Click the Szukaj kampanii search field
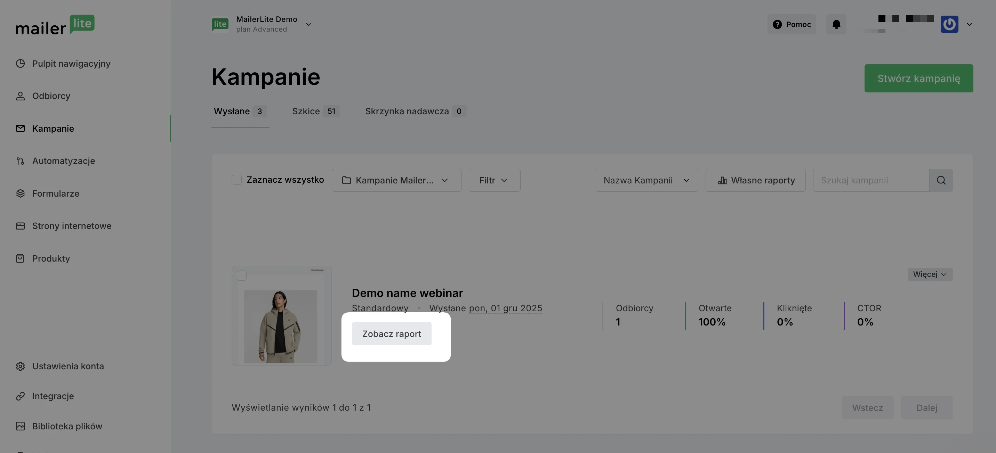Image resolution: width=996 pixels, height=453 pixels. pos(871,180)
